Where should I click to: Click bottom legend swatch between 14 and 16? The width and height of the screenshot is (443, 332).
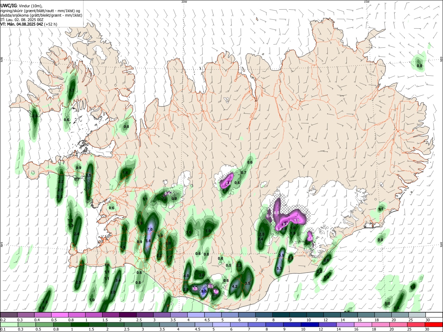[x=345, y=324]
